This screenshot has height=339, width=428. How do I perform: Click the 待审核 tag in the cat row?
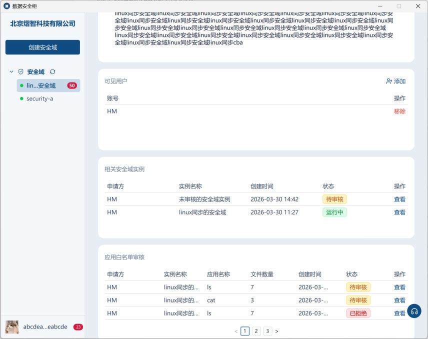click(x=358, y=300)
